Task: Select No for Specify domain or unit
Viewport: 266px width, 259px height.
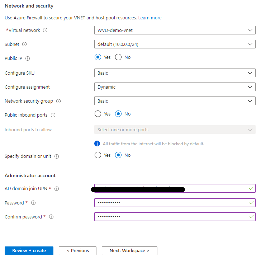Action: pyautogui.click(x=118, y=155)
